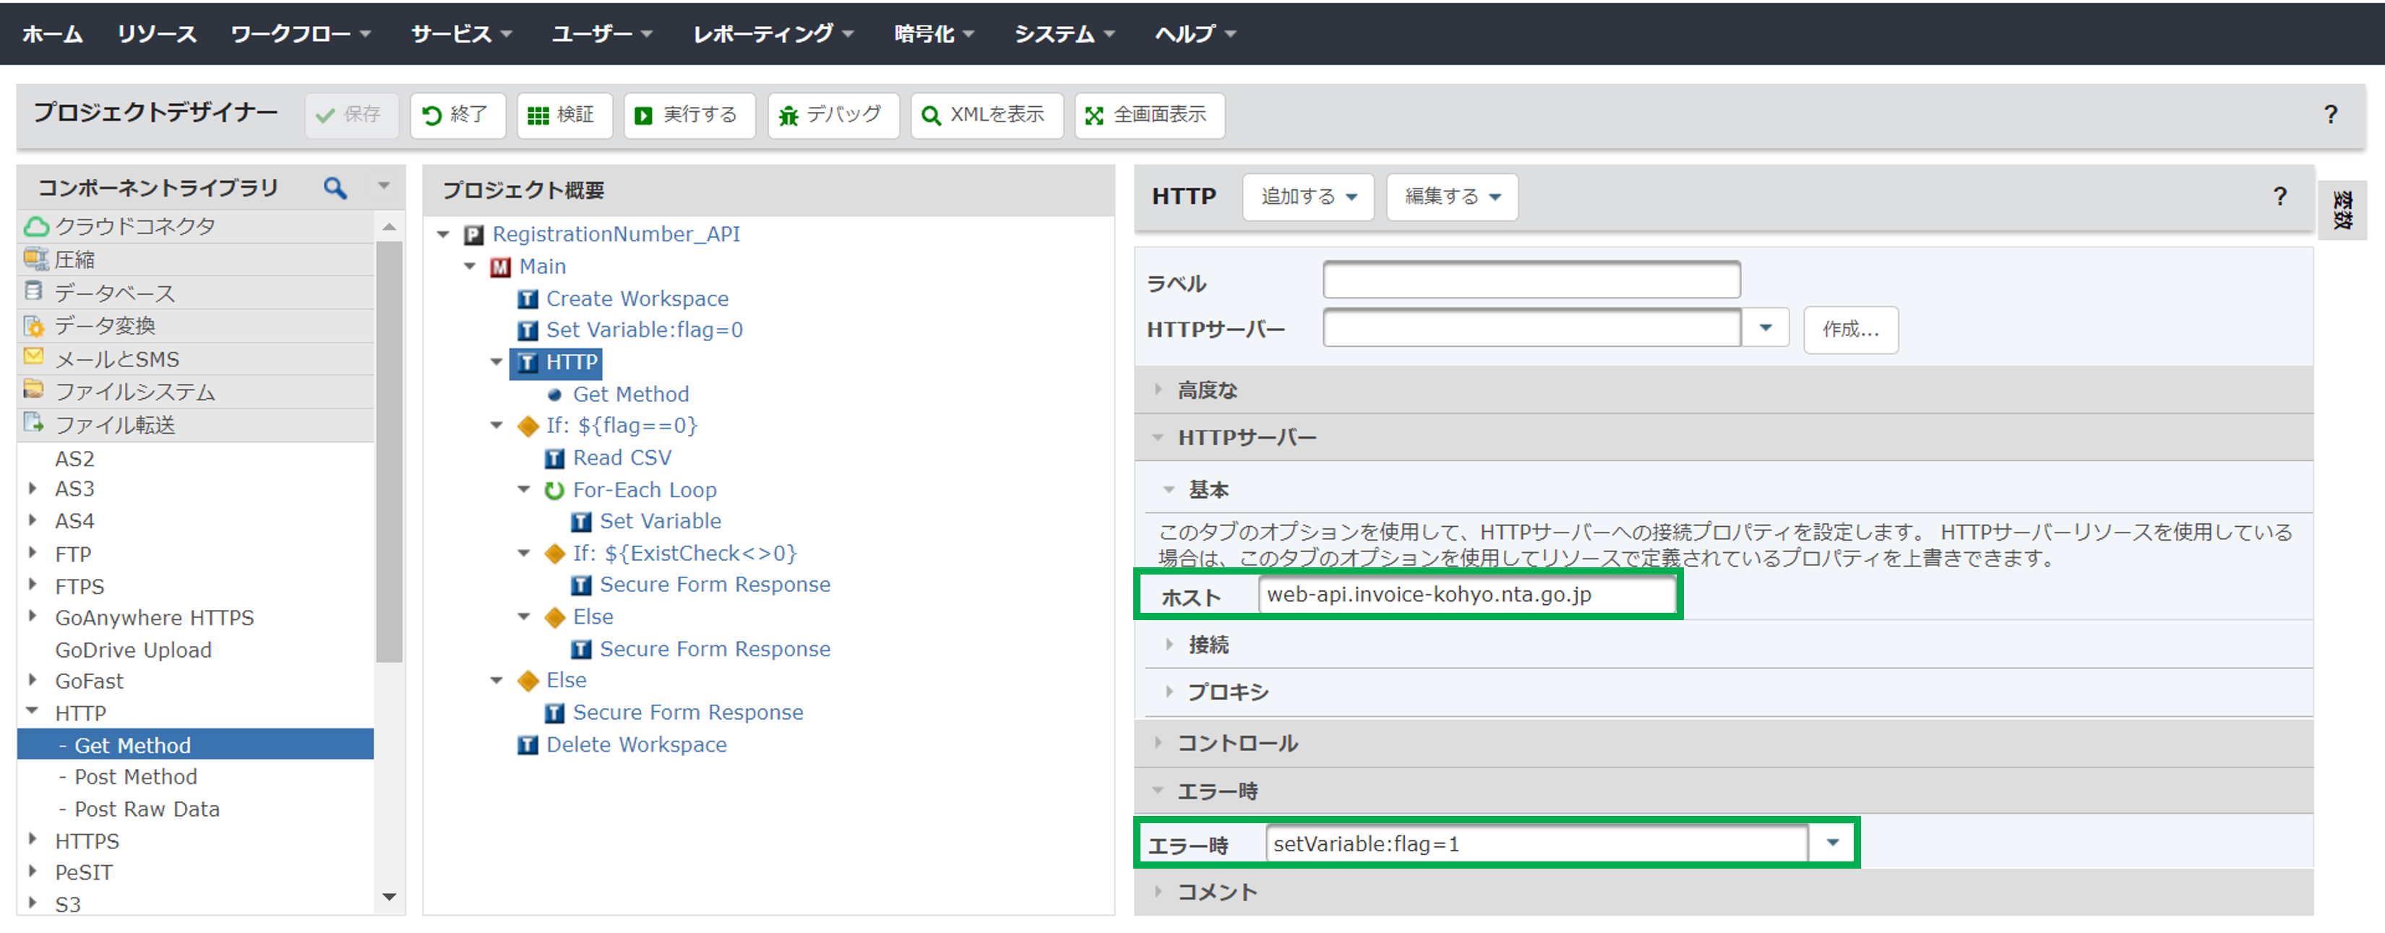The width and height of the screenshot is (2385, 933).
Task: Select the If: ${ExistCheck<>0} diamond icon
Action: click(554, 554)
